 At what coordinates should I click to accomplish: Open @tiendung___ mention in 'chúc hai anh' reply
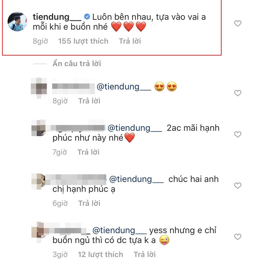coord(136,179)
